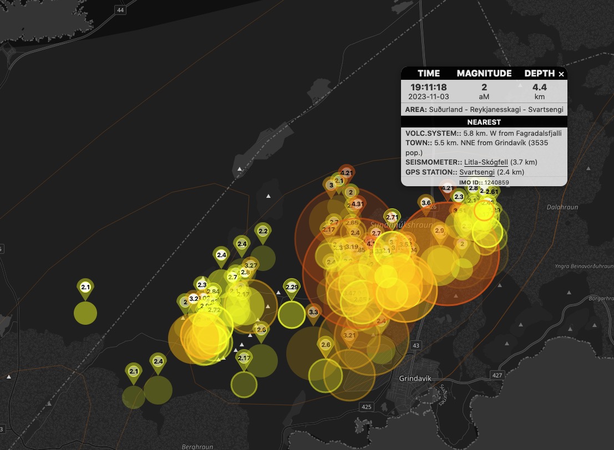
Task: Click the 4.21 pin above the 3 marker
Action: (x=347, y=173)
